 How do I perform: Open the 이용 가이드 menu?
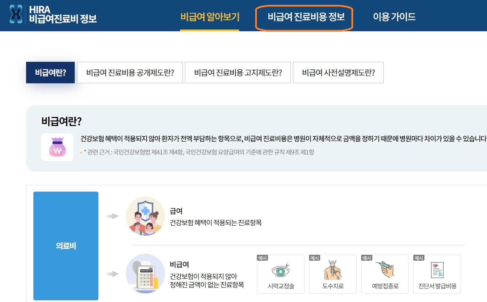point(394,16)
